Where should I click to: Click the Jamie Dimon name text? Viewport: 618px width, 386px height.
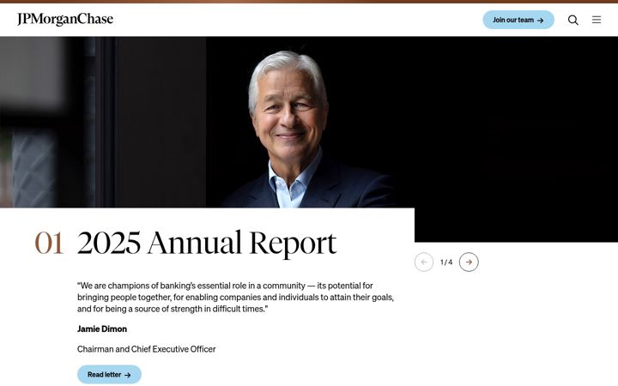pyautogui.click(x=102, y=329)
